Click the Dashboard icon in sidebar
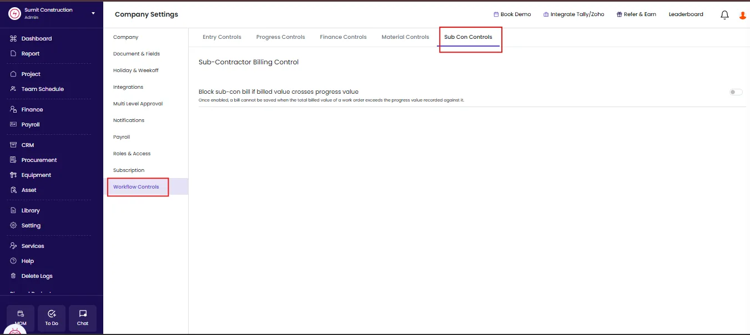 point(13,39)
